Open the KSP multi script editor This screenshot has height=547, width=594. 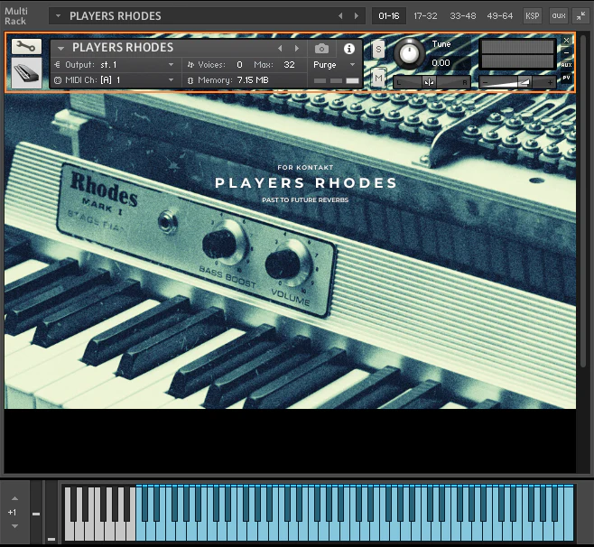tap(532, 16)
